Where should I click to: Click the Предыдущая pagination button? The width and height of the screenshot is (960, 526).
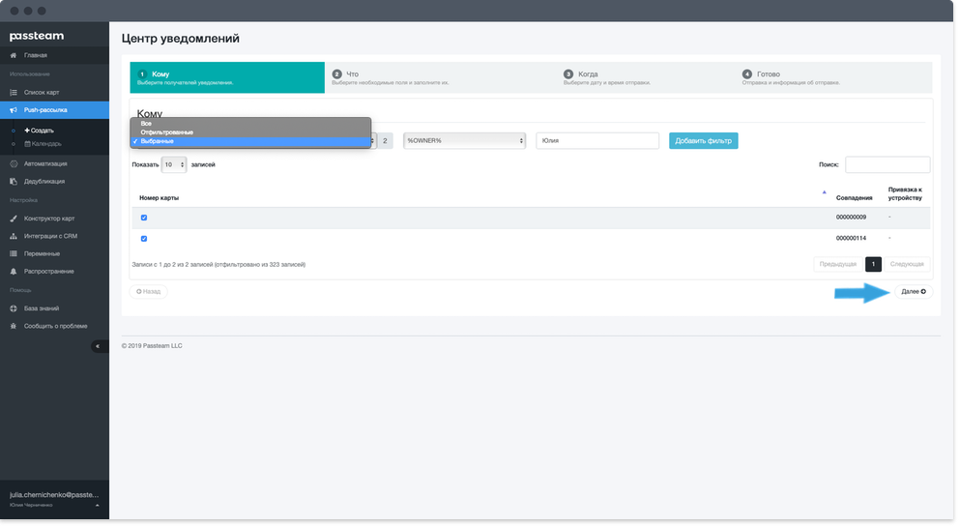[x=838, y=265]
